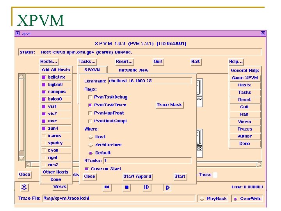
Task: Enable the sparky host checkbox
Action: (44, 143)
